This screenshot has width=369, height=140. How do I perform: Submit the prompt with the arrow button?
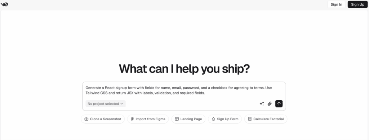(x=279, y=104)
